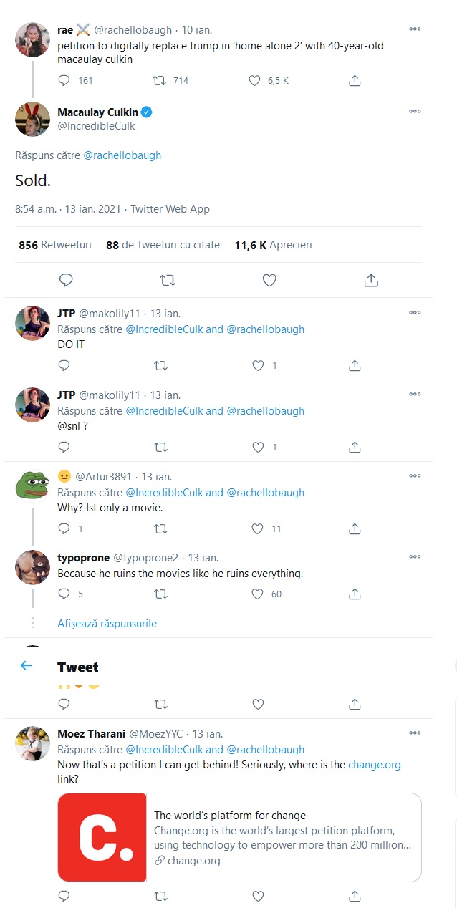Image resolution: width=457 pixels, height=908 pixels.
Task: Like rae's petition tweet with 6,5 K likes
Action: pos(254,81)
